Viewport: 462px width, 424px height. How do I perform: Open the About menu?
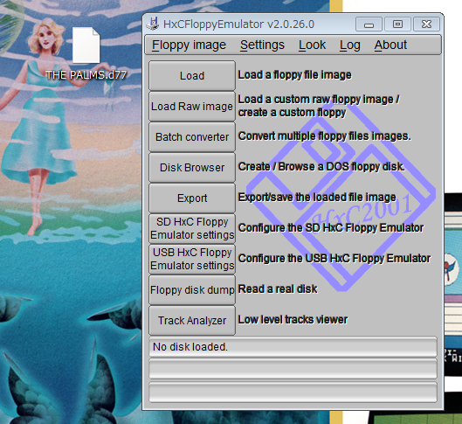coord(390,45)
